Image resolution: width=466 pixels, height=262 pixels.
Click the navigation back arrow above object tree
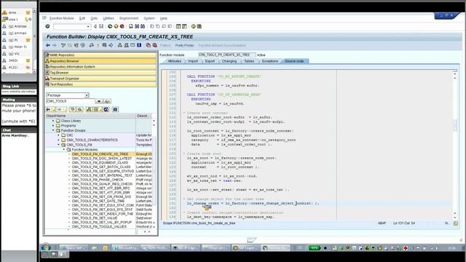48,110
